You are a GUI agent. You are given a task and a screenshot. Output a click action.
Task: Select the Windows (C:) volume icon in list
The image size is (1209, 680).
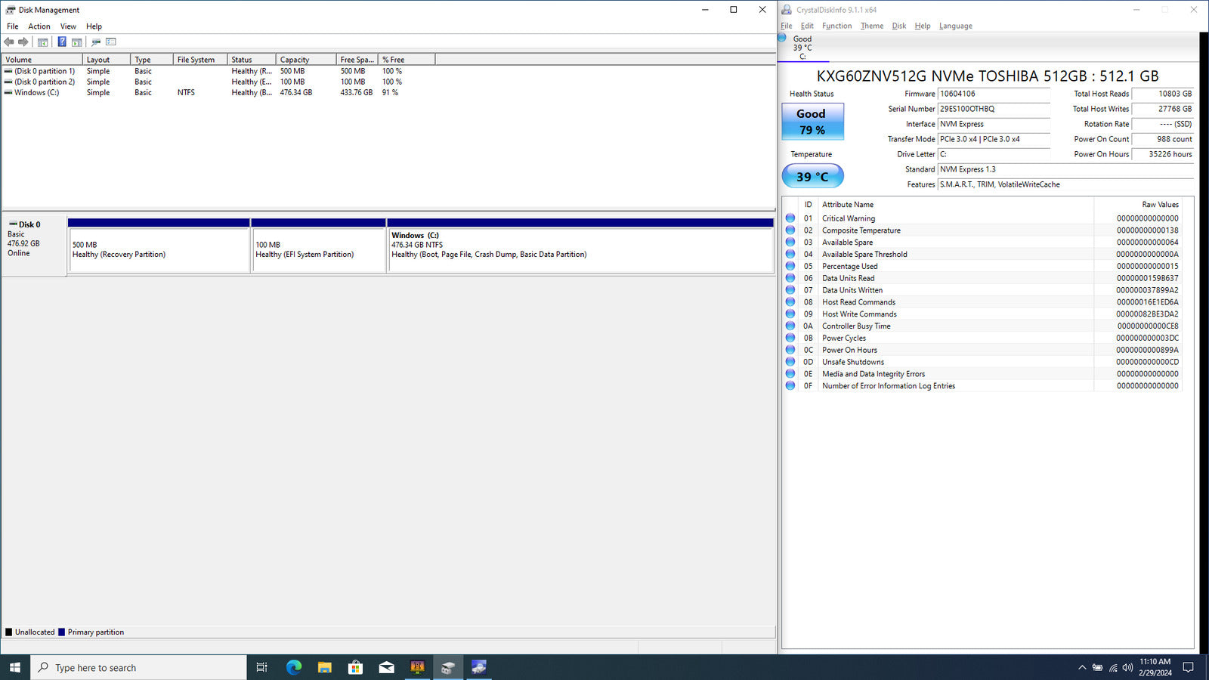pos(8,92)
